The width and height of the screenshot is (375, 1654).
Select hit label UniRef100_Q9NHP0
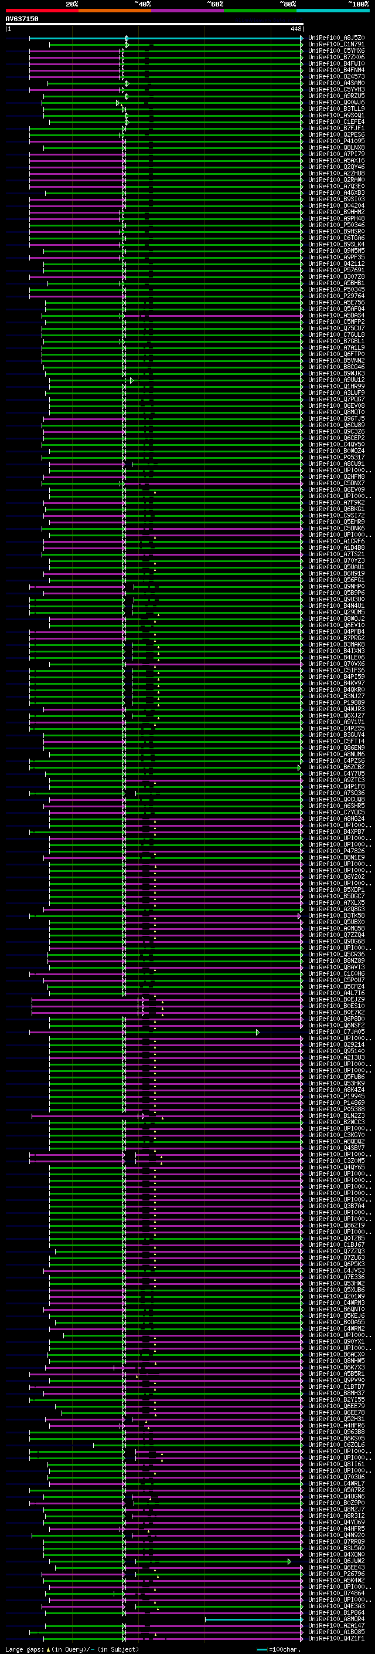click(336, 586)
